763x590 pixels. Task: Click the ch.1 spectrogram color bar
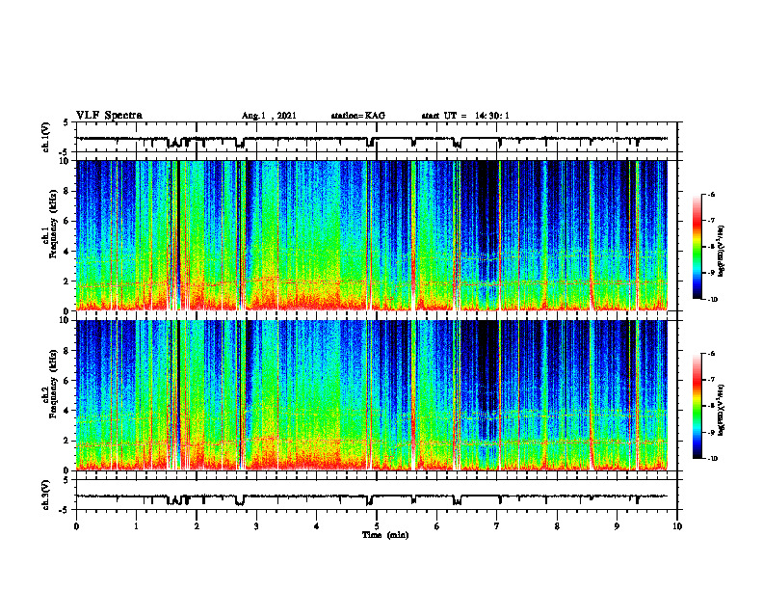[697, 247]
